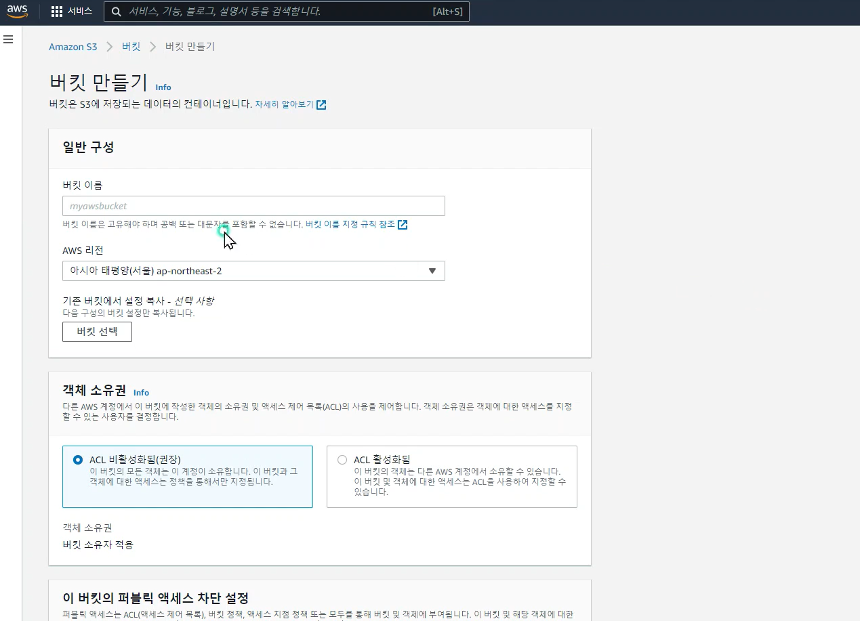Viewport: 860px width, 621px height.
Task: Click the AWS logo home icon
Action: pyautogui.click(x=18, y=12)
